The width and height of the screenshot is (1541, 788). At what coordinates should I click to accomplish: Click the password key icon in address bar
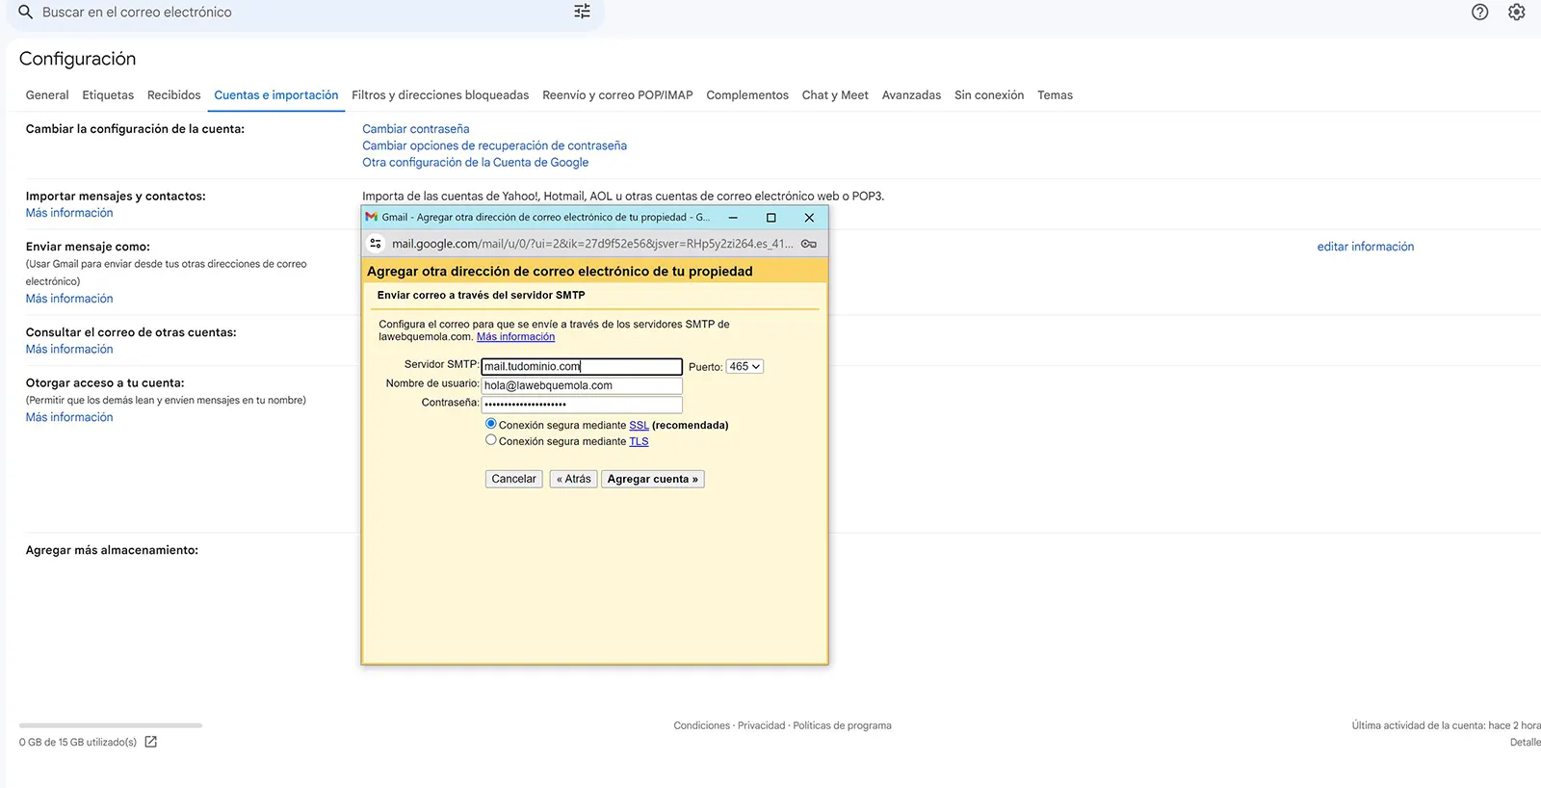(809, 244)
